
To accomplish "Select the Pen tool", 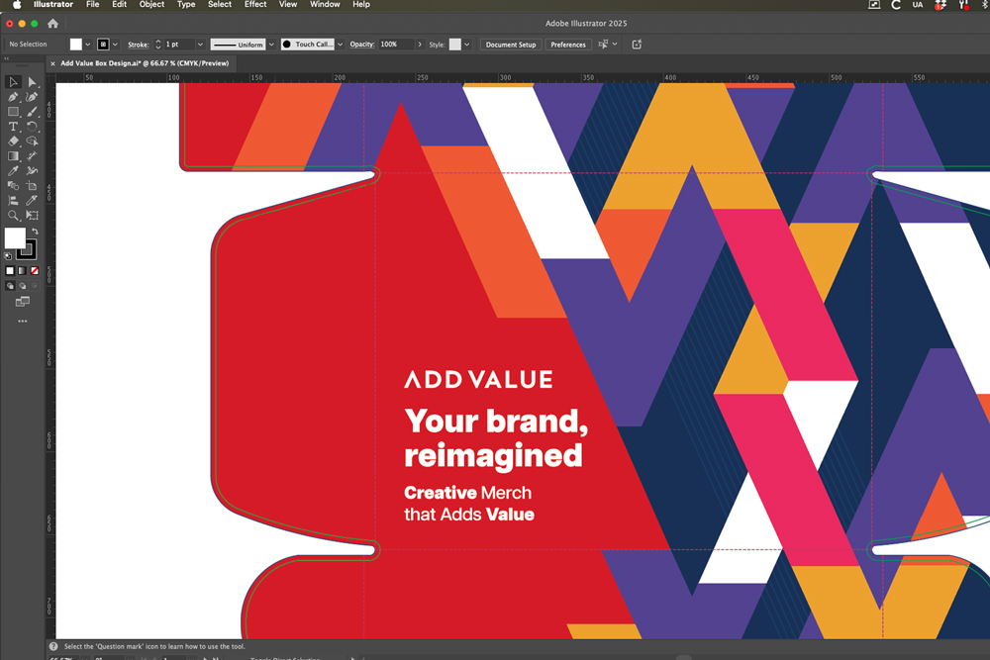I will (x=13, y=97).
